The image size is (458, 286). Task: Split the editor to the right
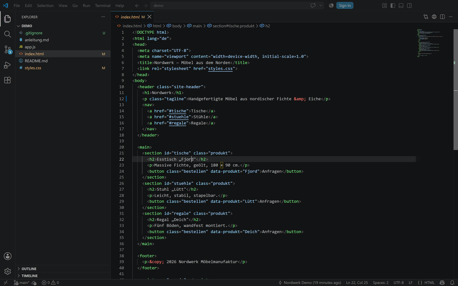click(442, 17)
